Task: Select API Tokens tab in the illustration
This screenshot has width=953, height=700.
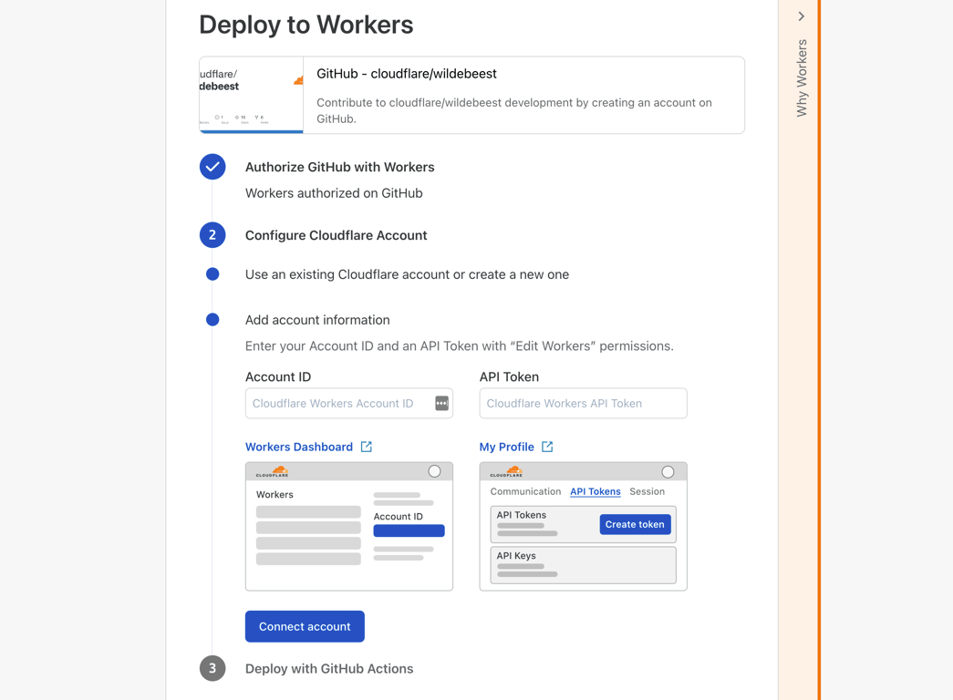Action: 595,491
